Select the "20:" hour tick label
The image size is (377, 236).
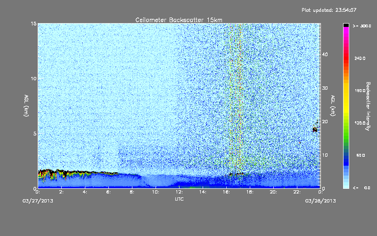tap(273, 192)
